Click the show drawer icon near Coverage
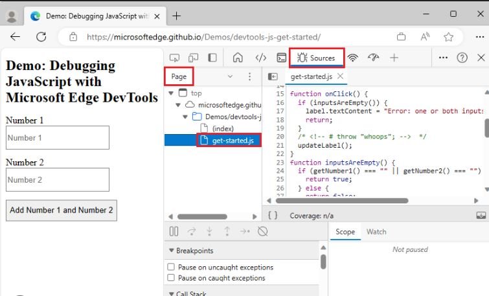Viewport: 489px width, 296px height. point(481,215)
